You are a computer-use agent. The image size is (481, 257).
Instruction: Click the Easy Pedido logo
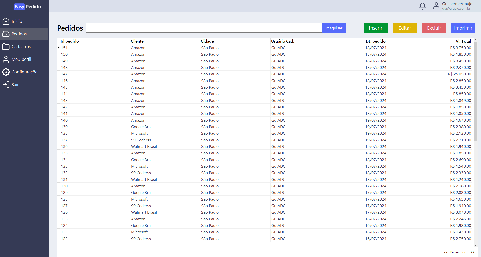27,7
